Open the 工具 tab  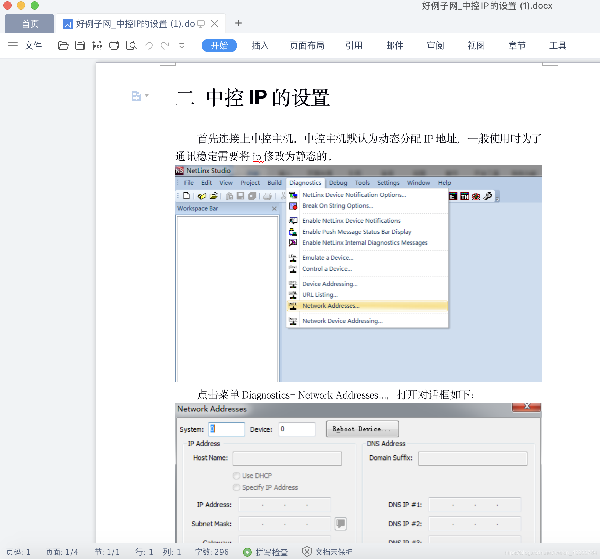point(558,46)
